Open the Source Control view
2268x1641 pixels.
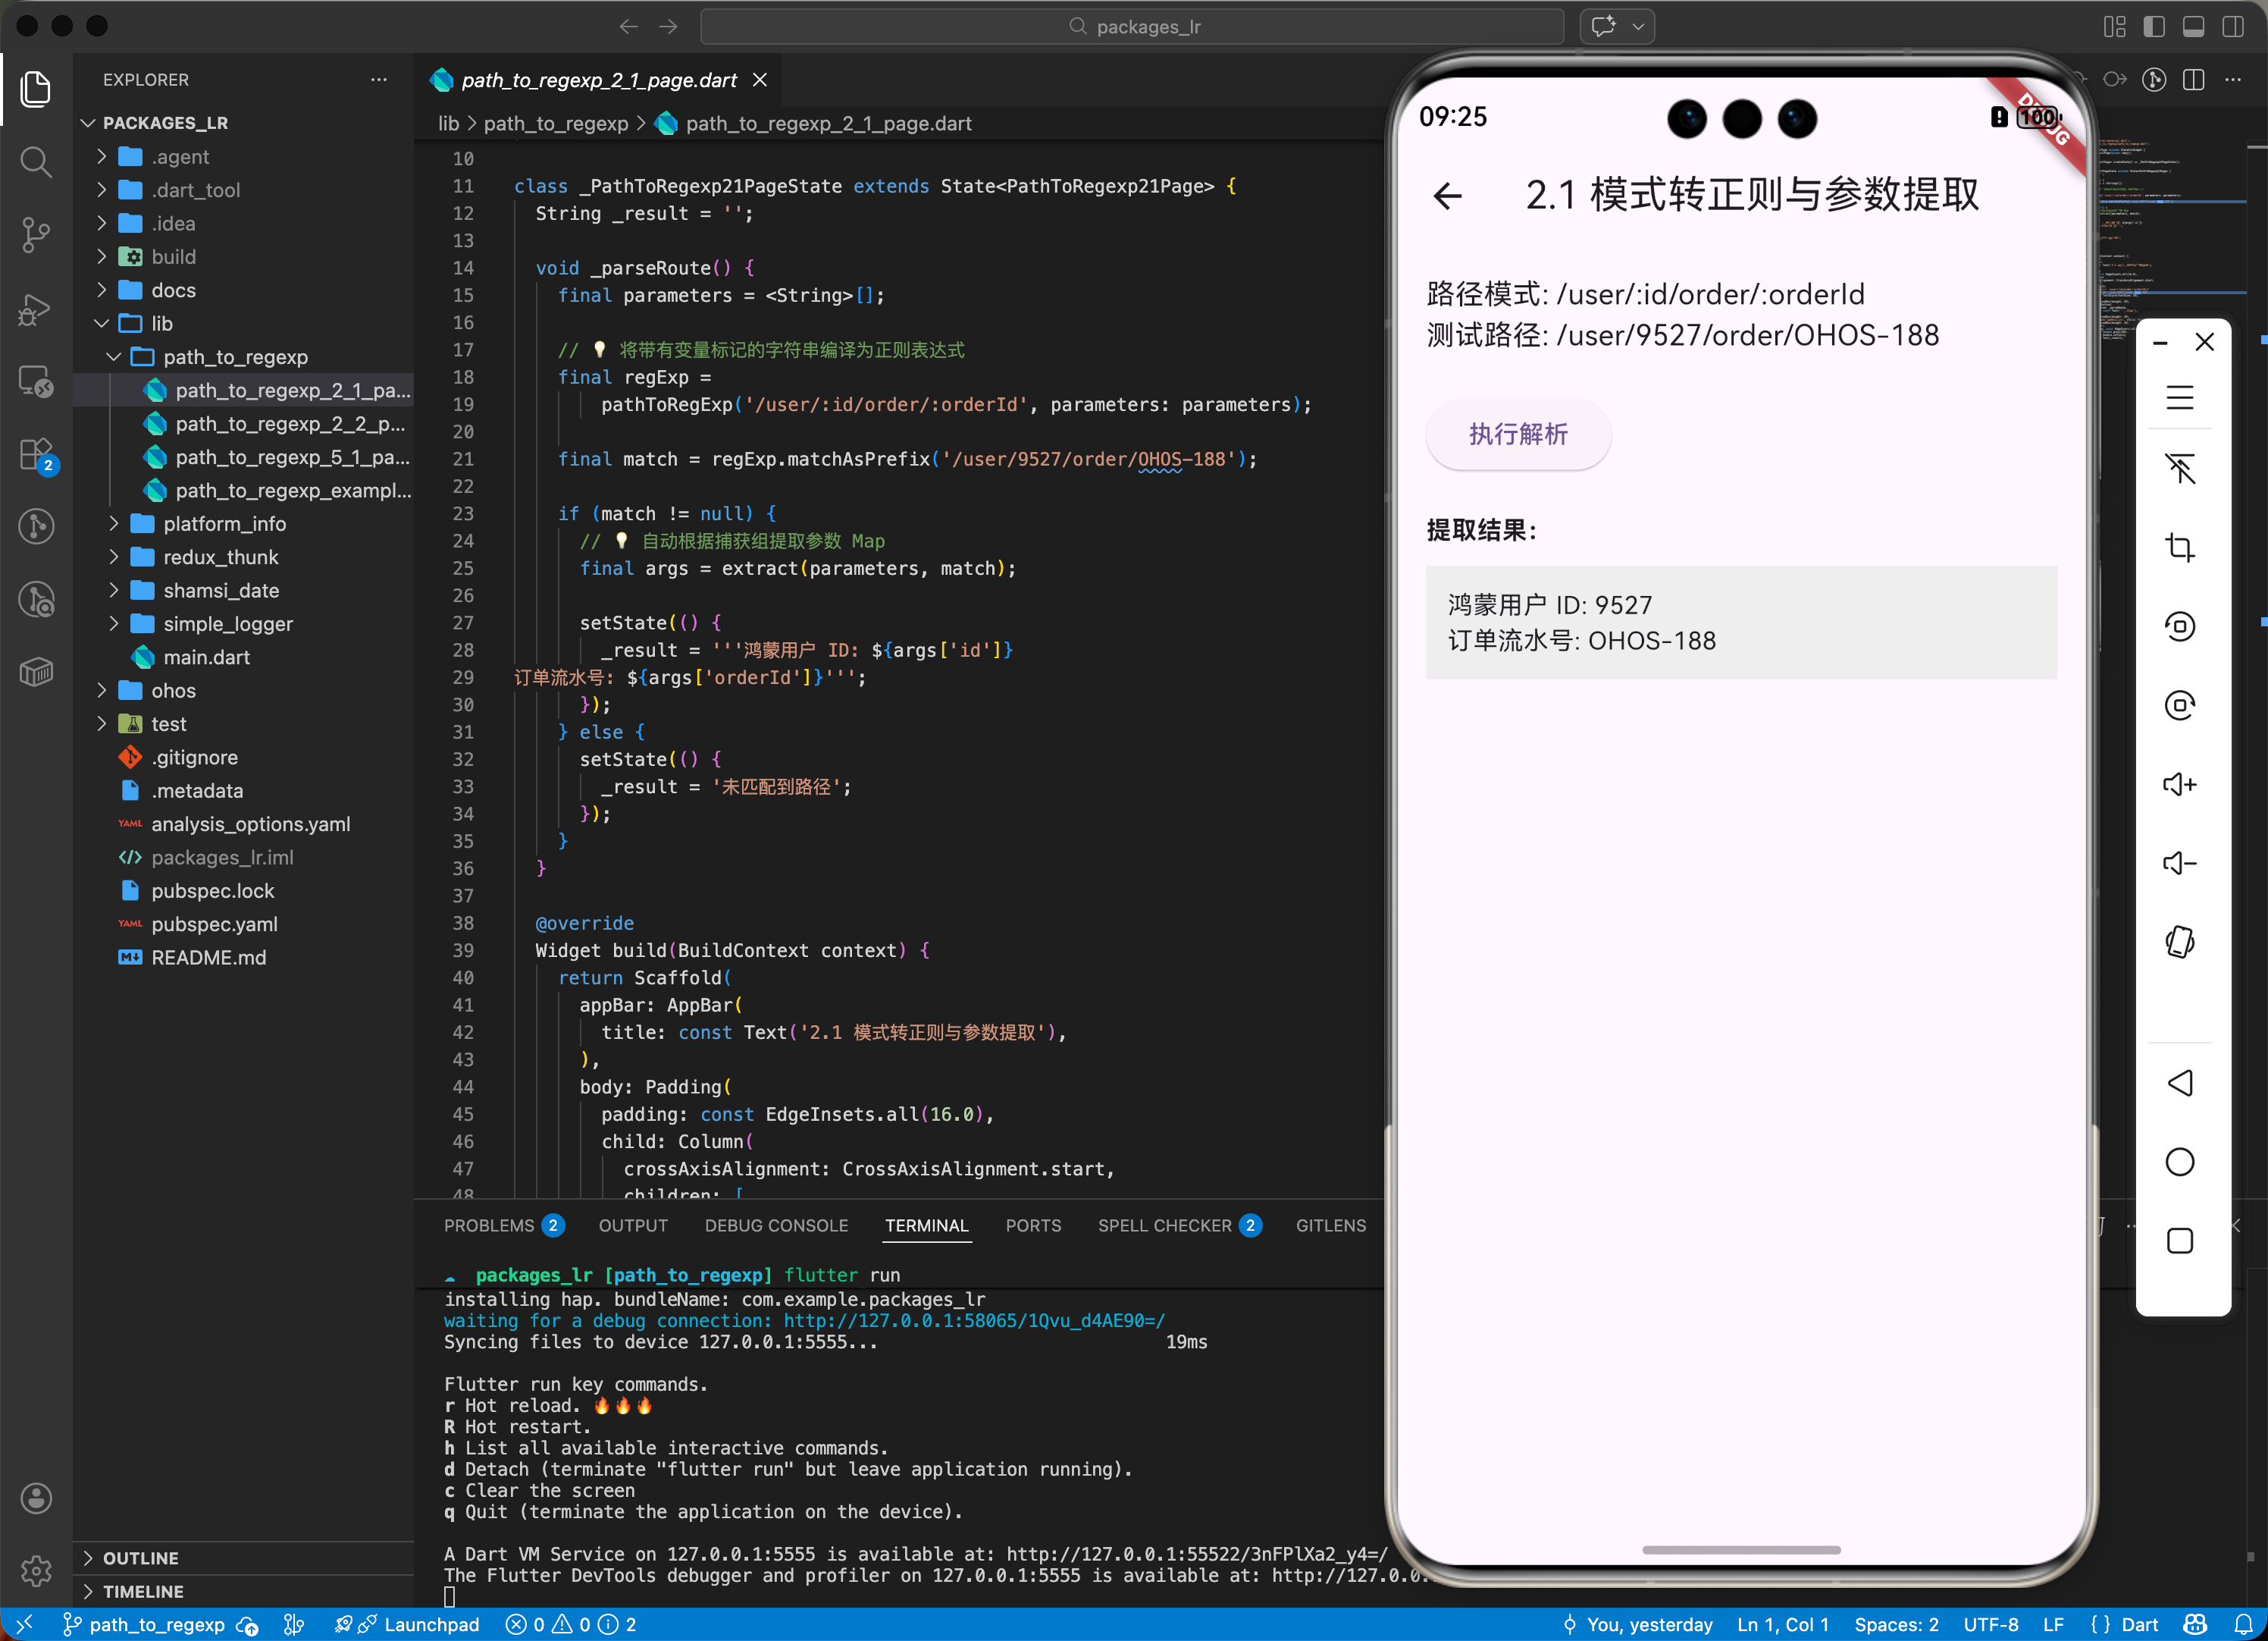(x=36, y=234)
